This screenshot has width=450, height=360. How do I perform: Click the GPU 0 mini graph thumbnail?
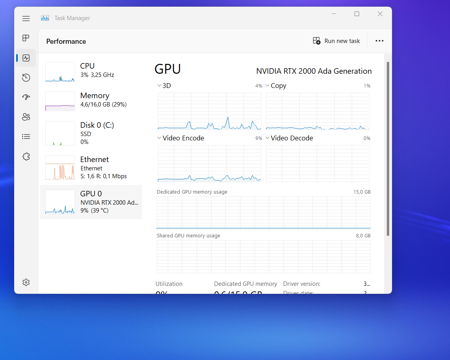(x=60, y=202)
